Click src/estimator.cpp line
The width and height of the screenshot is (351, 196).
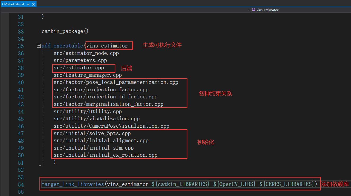pyautogui.click(x=79, y=68)
